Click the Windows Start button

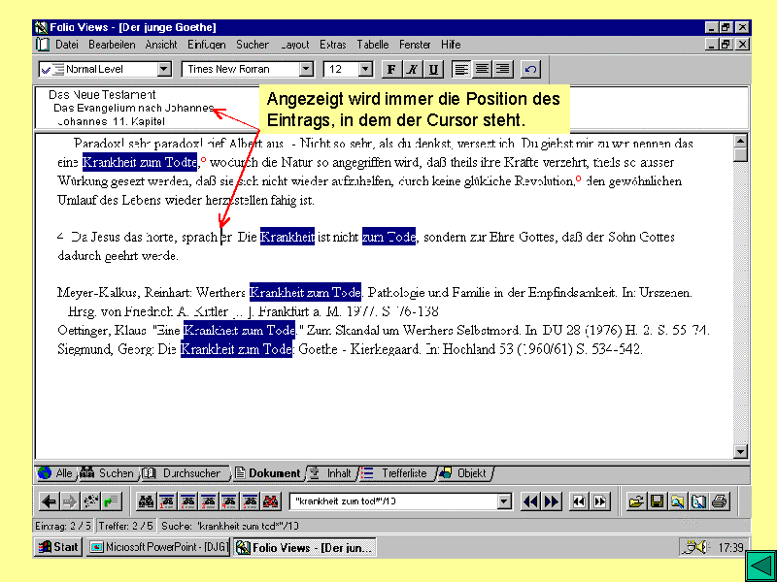click(x=59, y=548)
